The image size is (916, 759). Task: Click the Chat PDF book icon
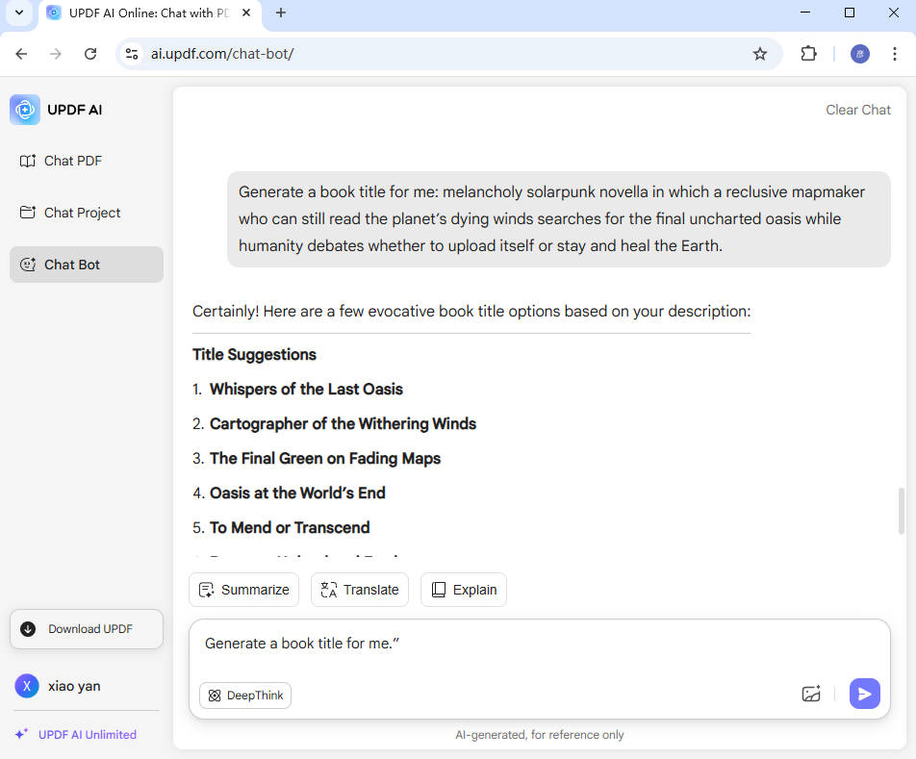coord(28,161)
